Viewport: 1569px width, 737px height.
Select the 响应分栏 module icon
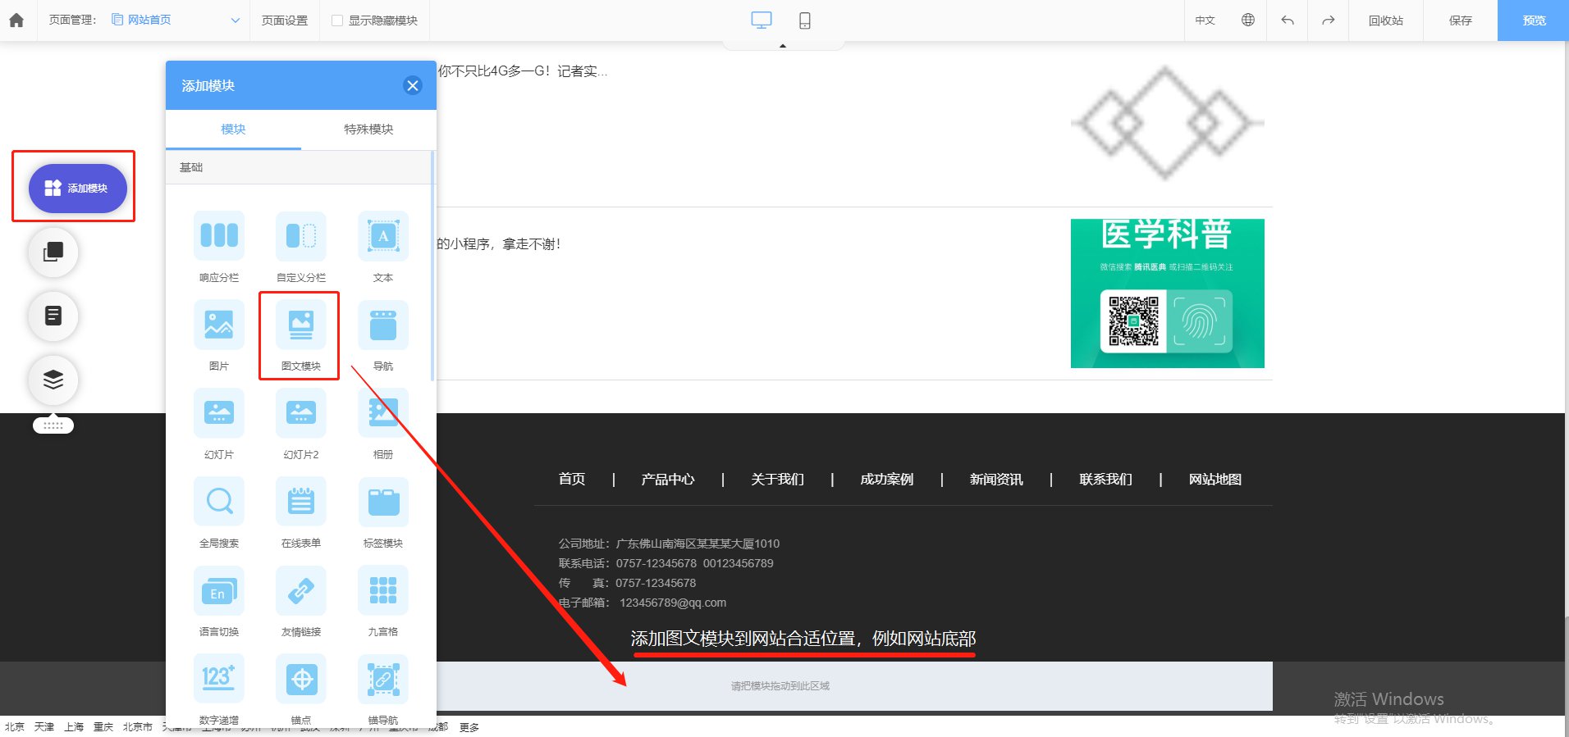pos(219,236)
